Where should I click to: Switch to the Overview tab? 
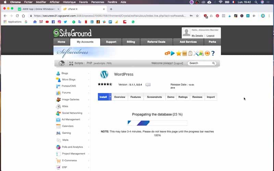[120, 97]
